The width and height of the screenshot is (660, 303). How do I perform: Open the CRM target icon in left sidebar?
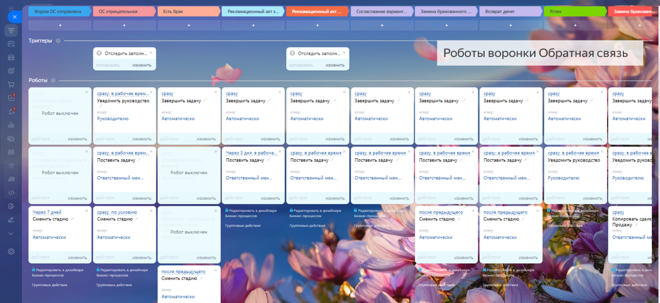pyautogui.click(x=11, y=71)
